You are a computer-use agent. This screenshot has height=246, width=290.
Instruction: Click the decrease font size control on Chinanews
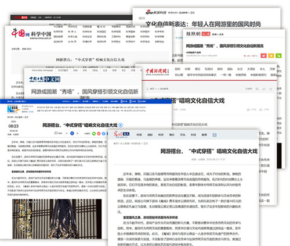[x=264, y=109]
